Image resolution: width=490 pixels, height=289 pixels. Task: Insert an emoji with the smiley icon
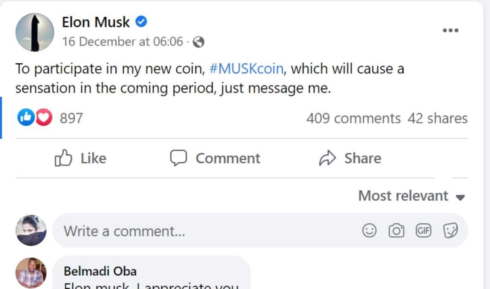click(x=369, y=230)
